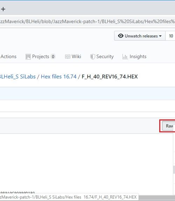The width and height of the screenshot is (175, 201).
Task: Open the Unwatch releases dropdown
Action: pos(140,36)
